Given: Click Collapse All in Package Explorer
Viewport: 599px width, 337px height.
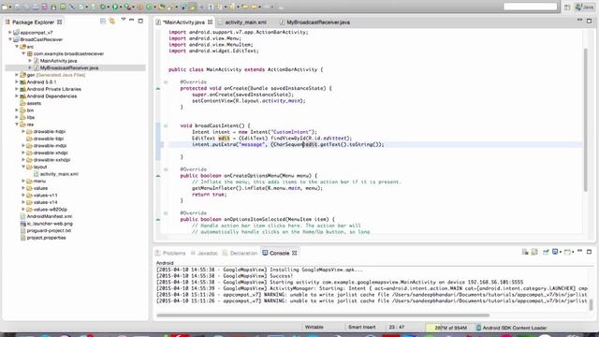Looking at the screenshot, I should pos(103,22).
